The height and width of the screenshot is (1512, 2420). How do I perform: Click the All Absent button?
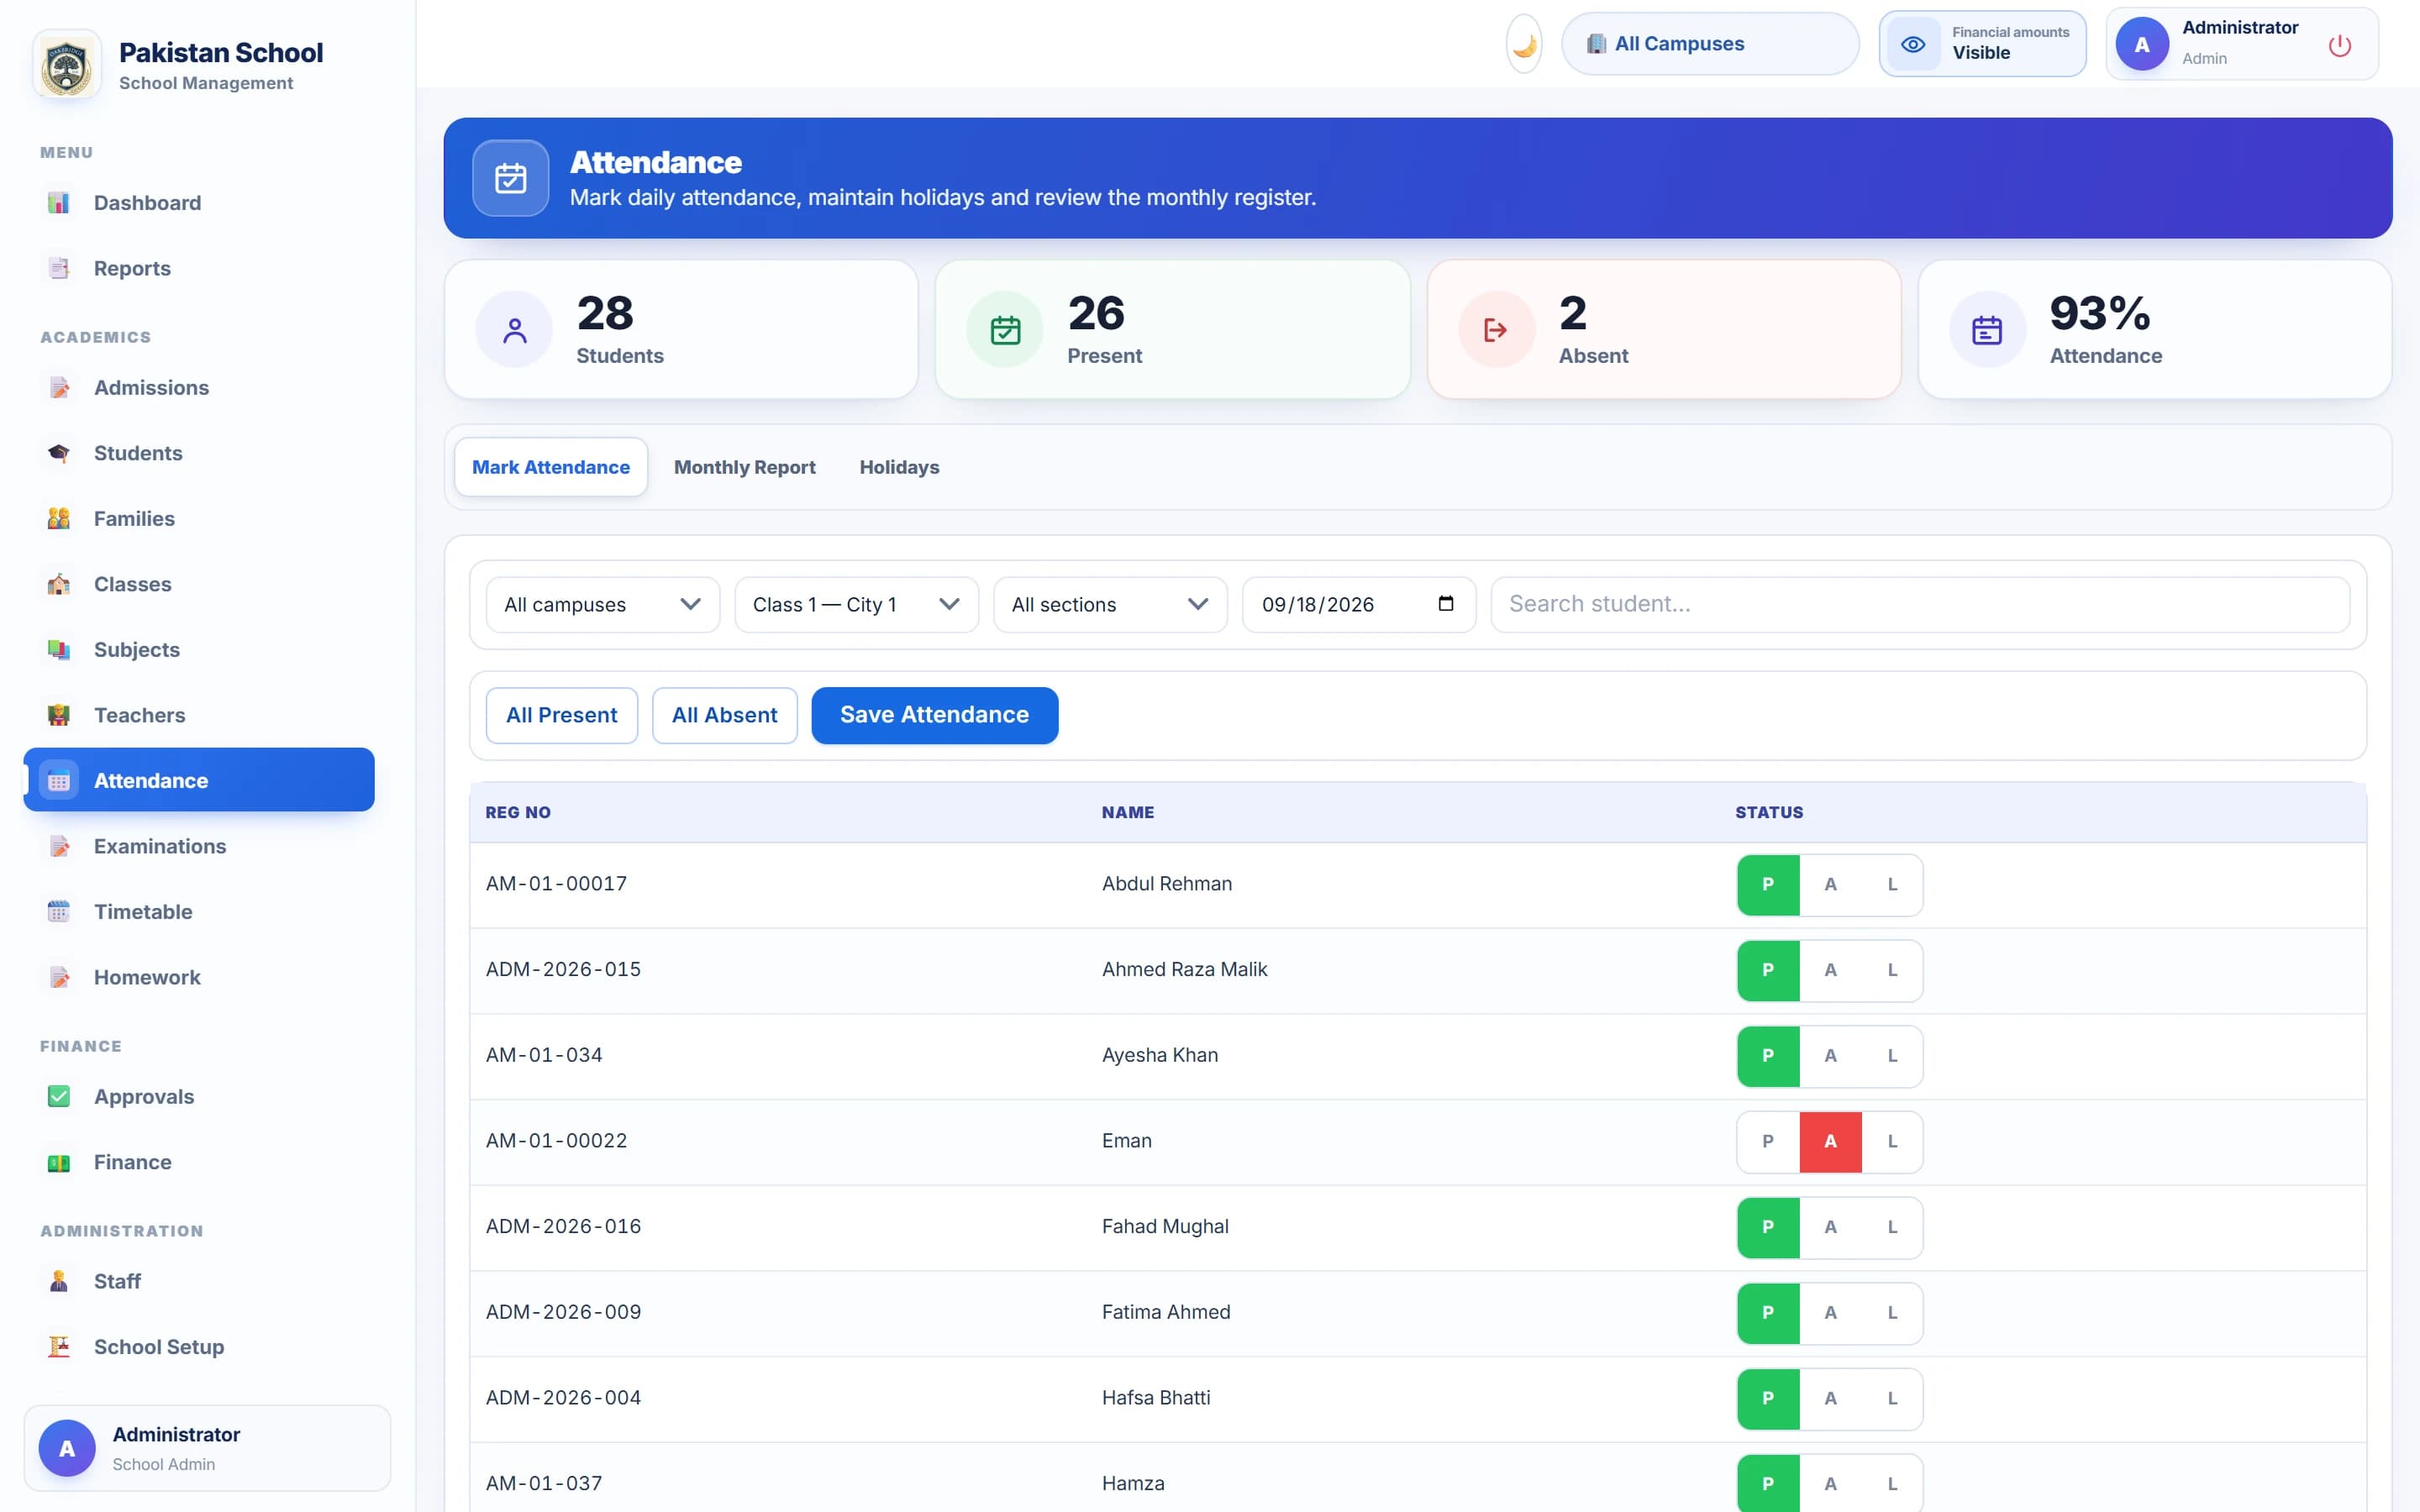[724, 715]
